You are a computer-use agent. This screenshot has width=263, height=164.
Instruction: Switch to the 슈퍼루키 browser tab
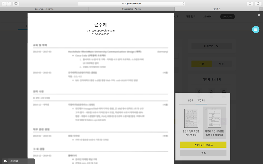(216, 9)
